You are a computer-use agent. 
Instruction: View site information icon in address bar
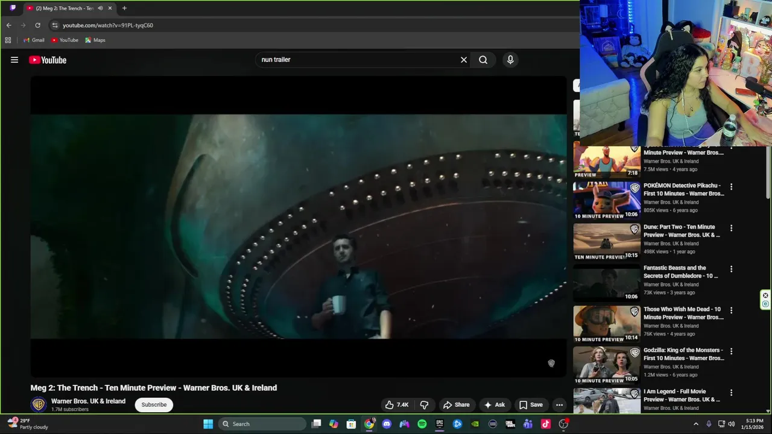55,25
